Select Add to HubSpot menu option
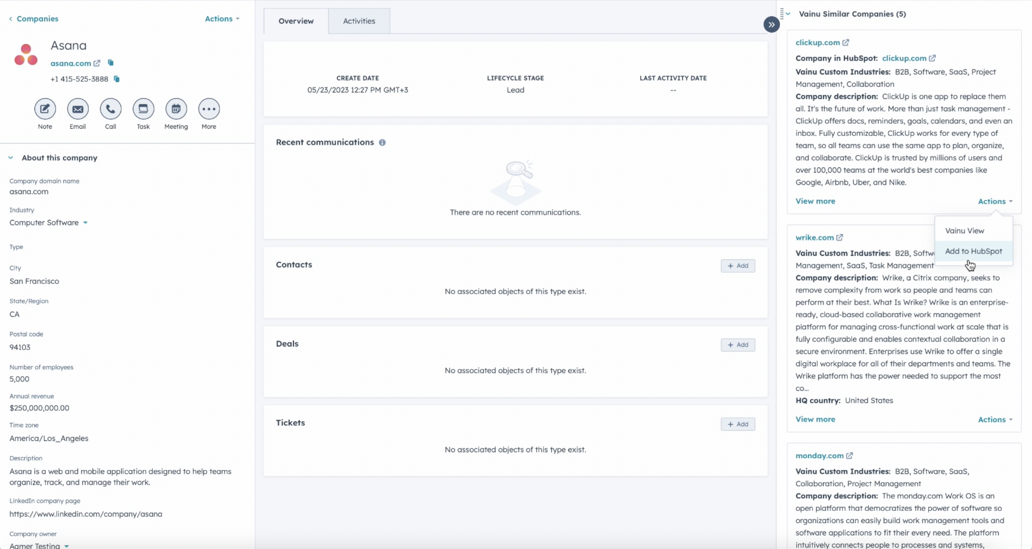 (974, 251)
